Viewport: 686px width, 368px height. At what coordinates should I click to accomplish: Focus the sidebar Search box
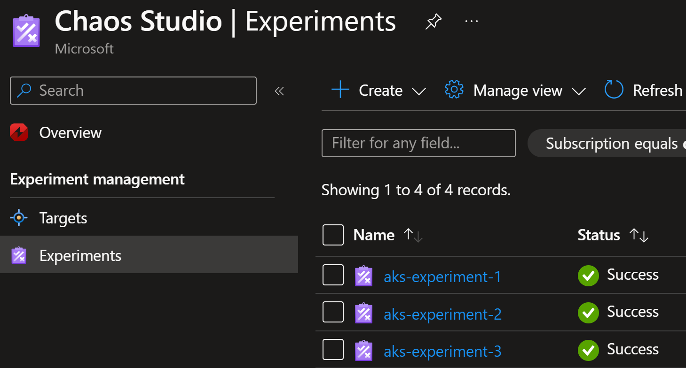(133, 90)
